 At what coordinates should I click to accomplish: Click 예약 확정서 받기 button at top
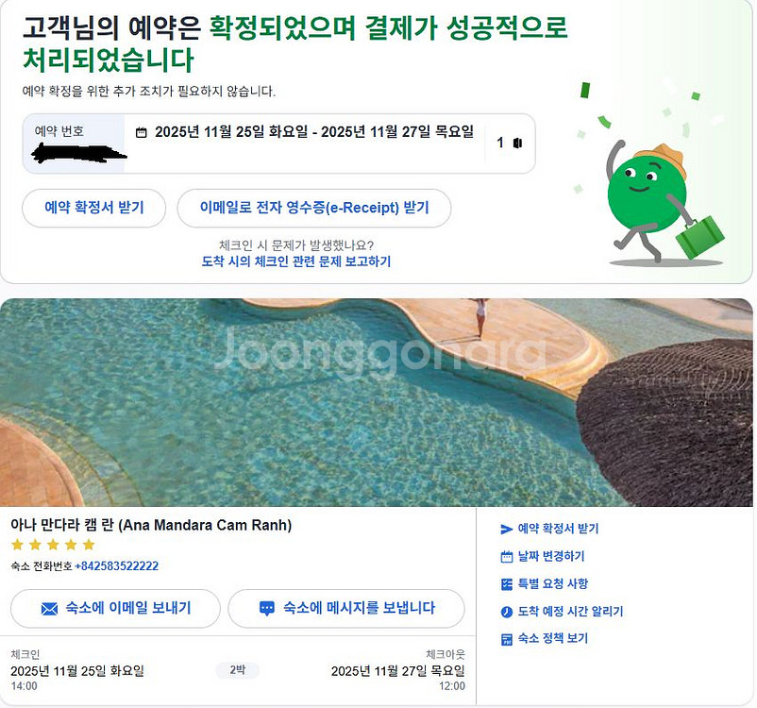tap(94, 208)
